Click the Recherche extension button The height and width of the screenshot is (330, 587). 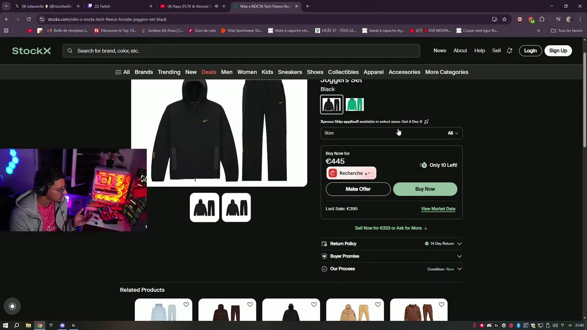(x=351, y=173)
